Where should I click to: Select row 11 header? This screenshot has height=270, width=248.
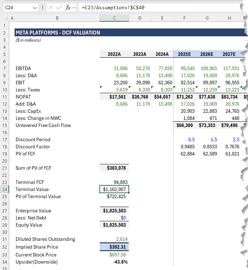[x=5, y=97]
